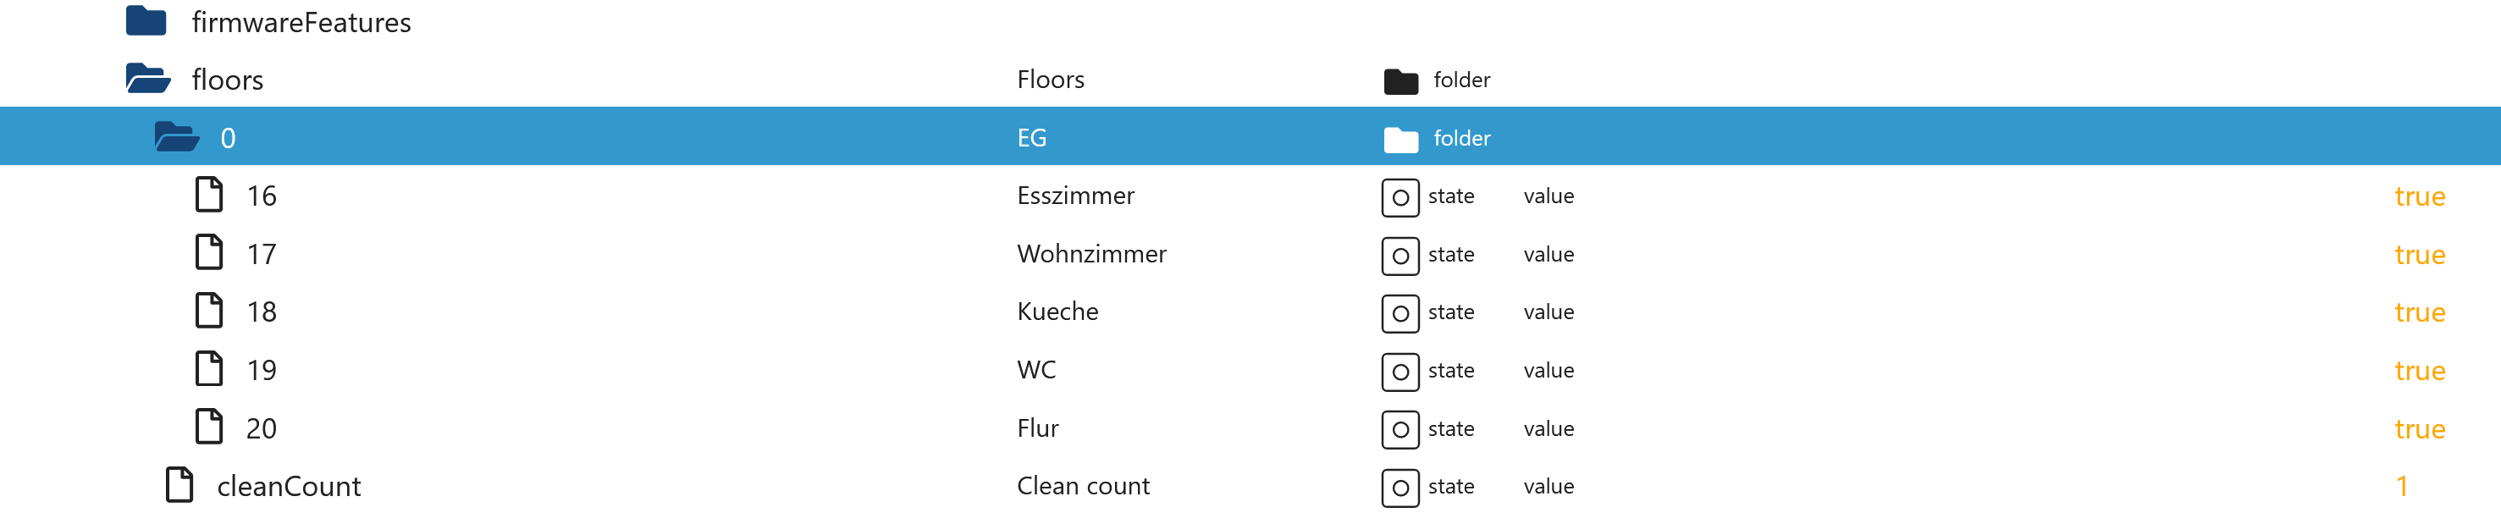
Task: Click the true value for Flur
Action: (2420, 428)
